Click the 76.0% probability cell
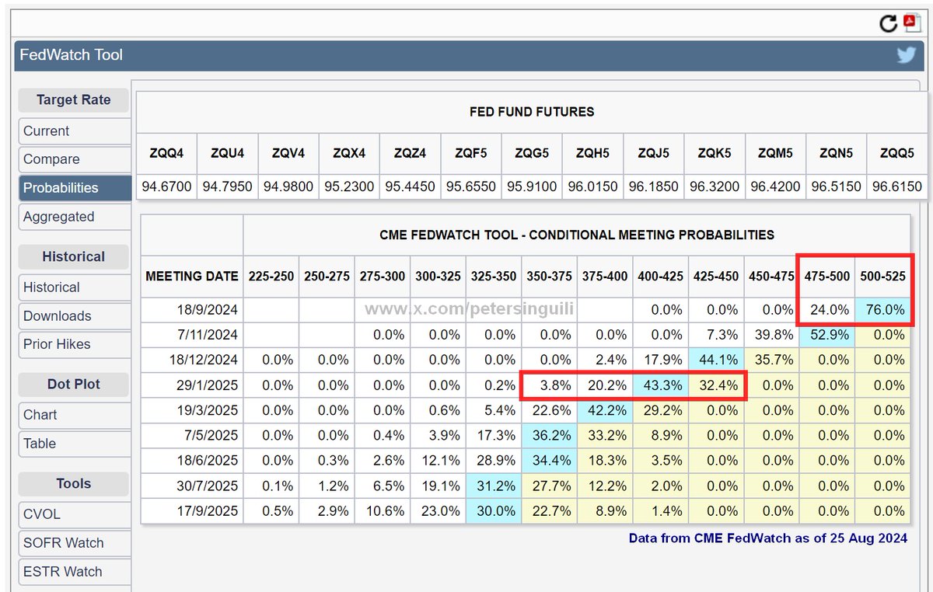933x592 pixels. pyautogui.click(x=882, y=309)
